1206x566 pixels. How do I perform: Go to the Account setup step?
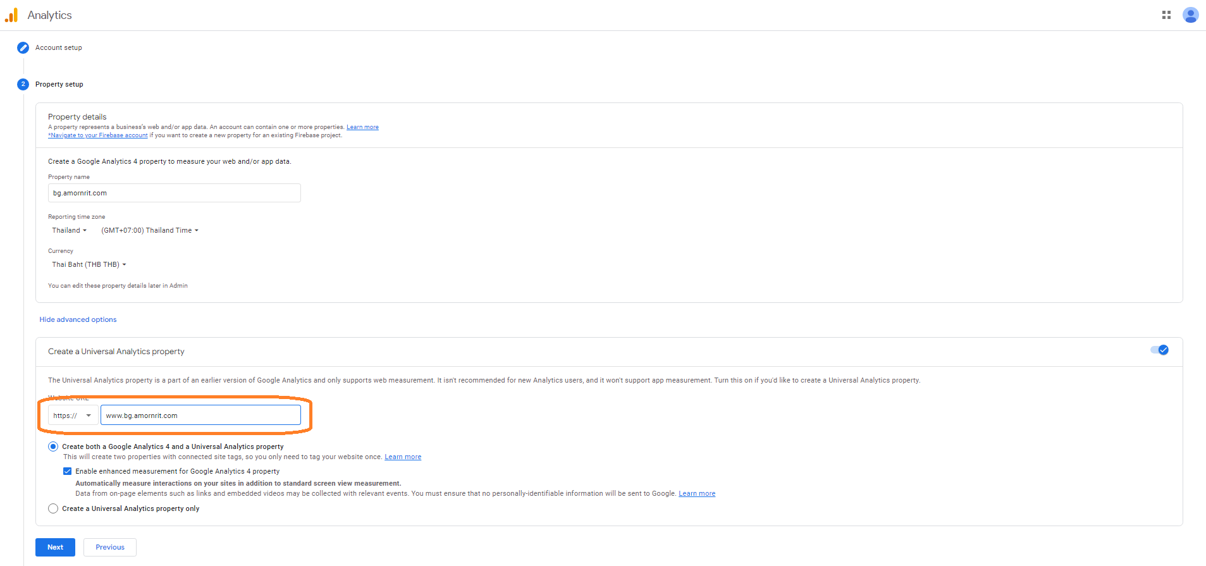[x=59, y=47]
